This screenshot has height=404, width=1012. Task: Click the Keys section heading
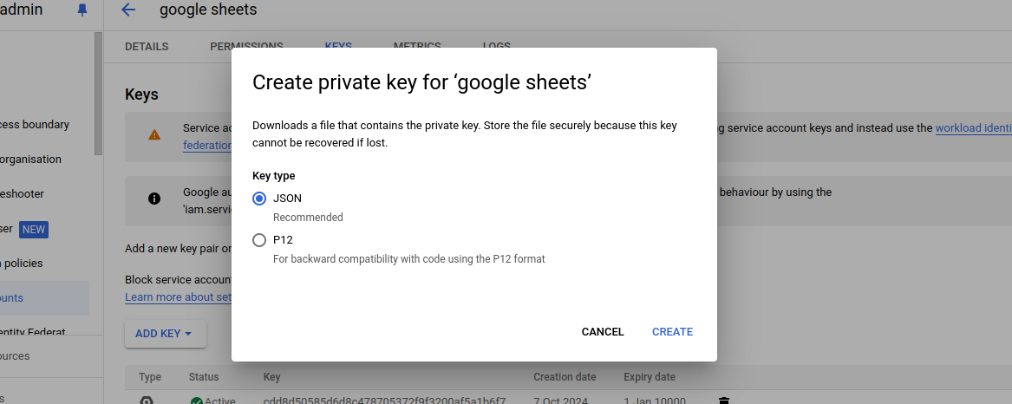click(141, 94)
